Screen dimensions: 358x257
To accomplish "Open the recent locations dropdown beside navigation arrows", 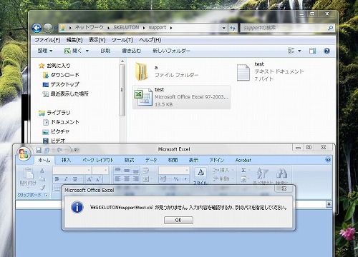I will point(56,28).
